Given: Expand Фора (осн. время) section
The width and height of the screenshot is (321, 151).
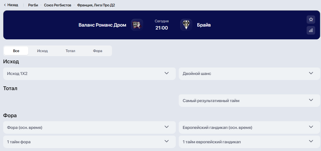Looking at the screenshot, I should 89,128.
